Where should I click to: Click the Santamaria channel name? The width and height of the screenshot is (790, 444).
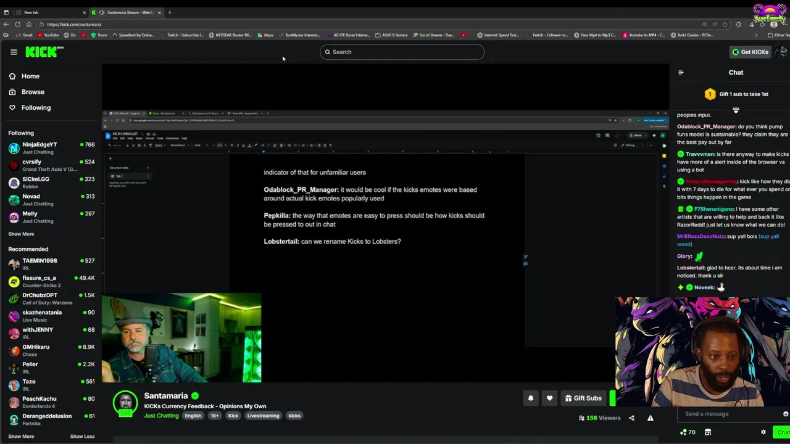pos(165,396)
